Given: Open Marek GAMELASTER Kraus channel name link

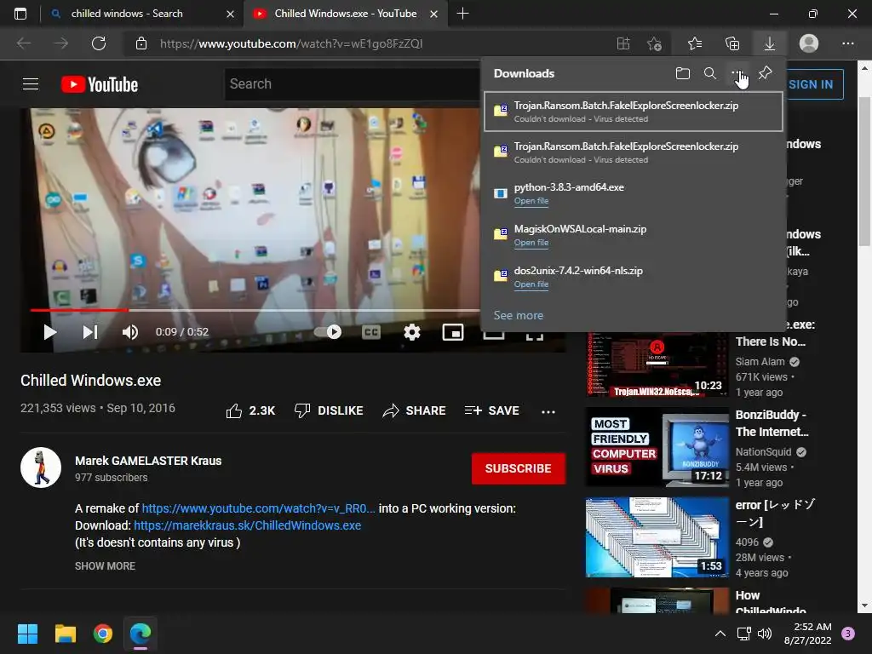Looking at the screenshot, I should click(148, 461).
